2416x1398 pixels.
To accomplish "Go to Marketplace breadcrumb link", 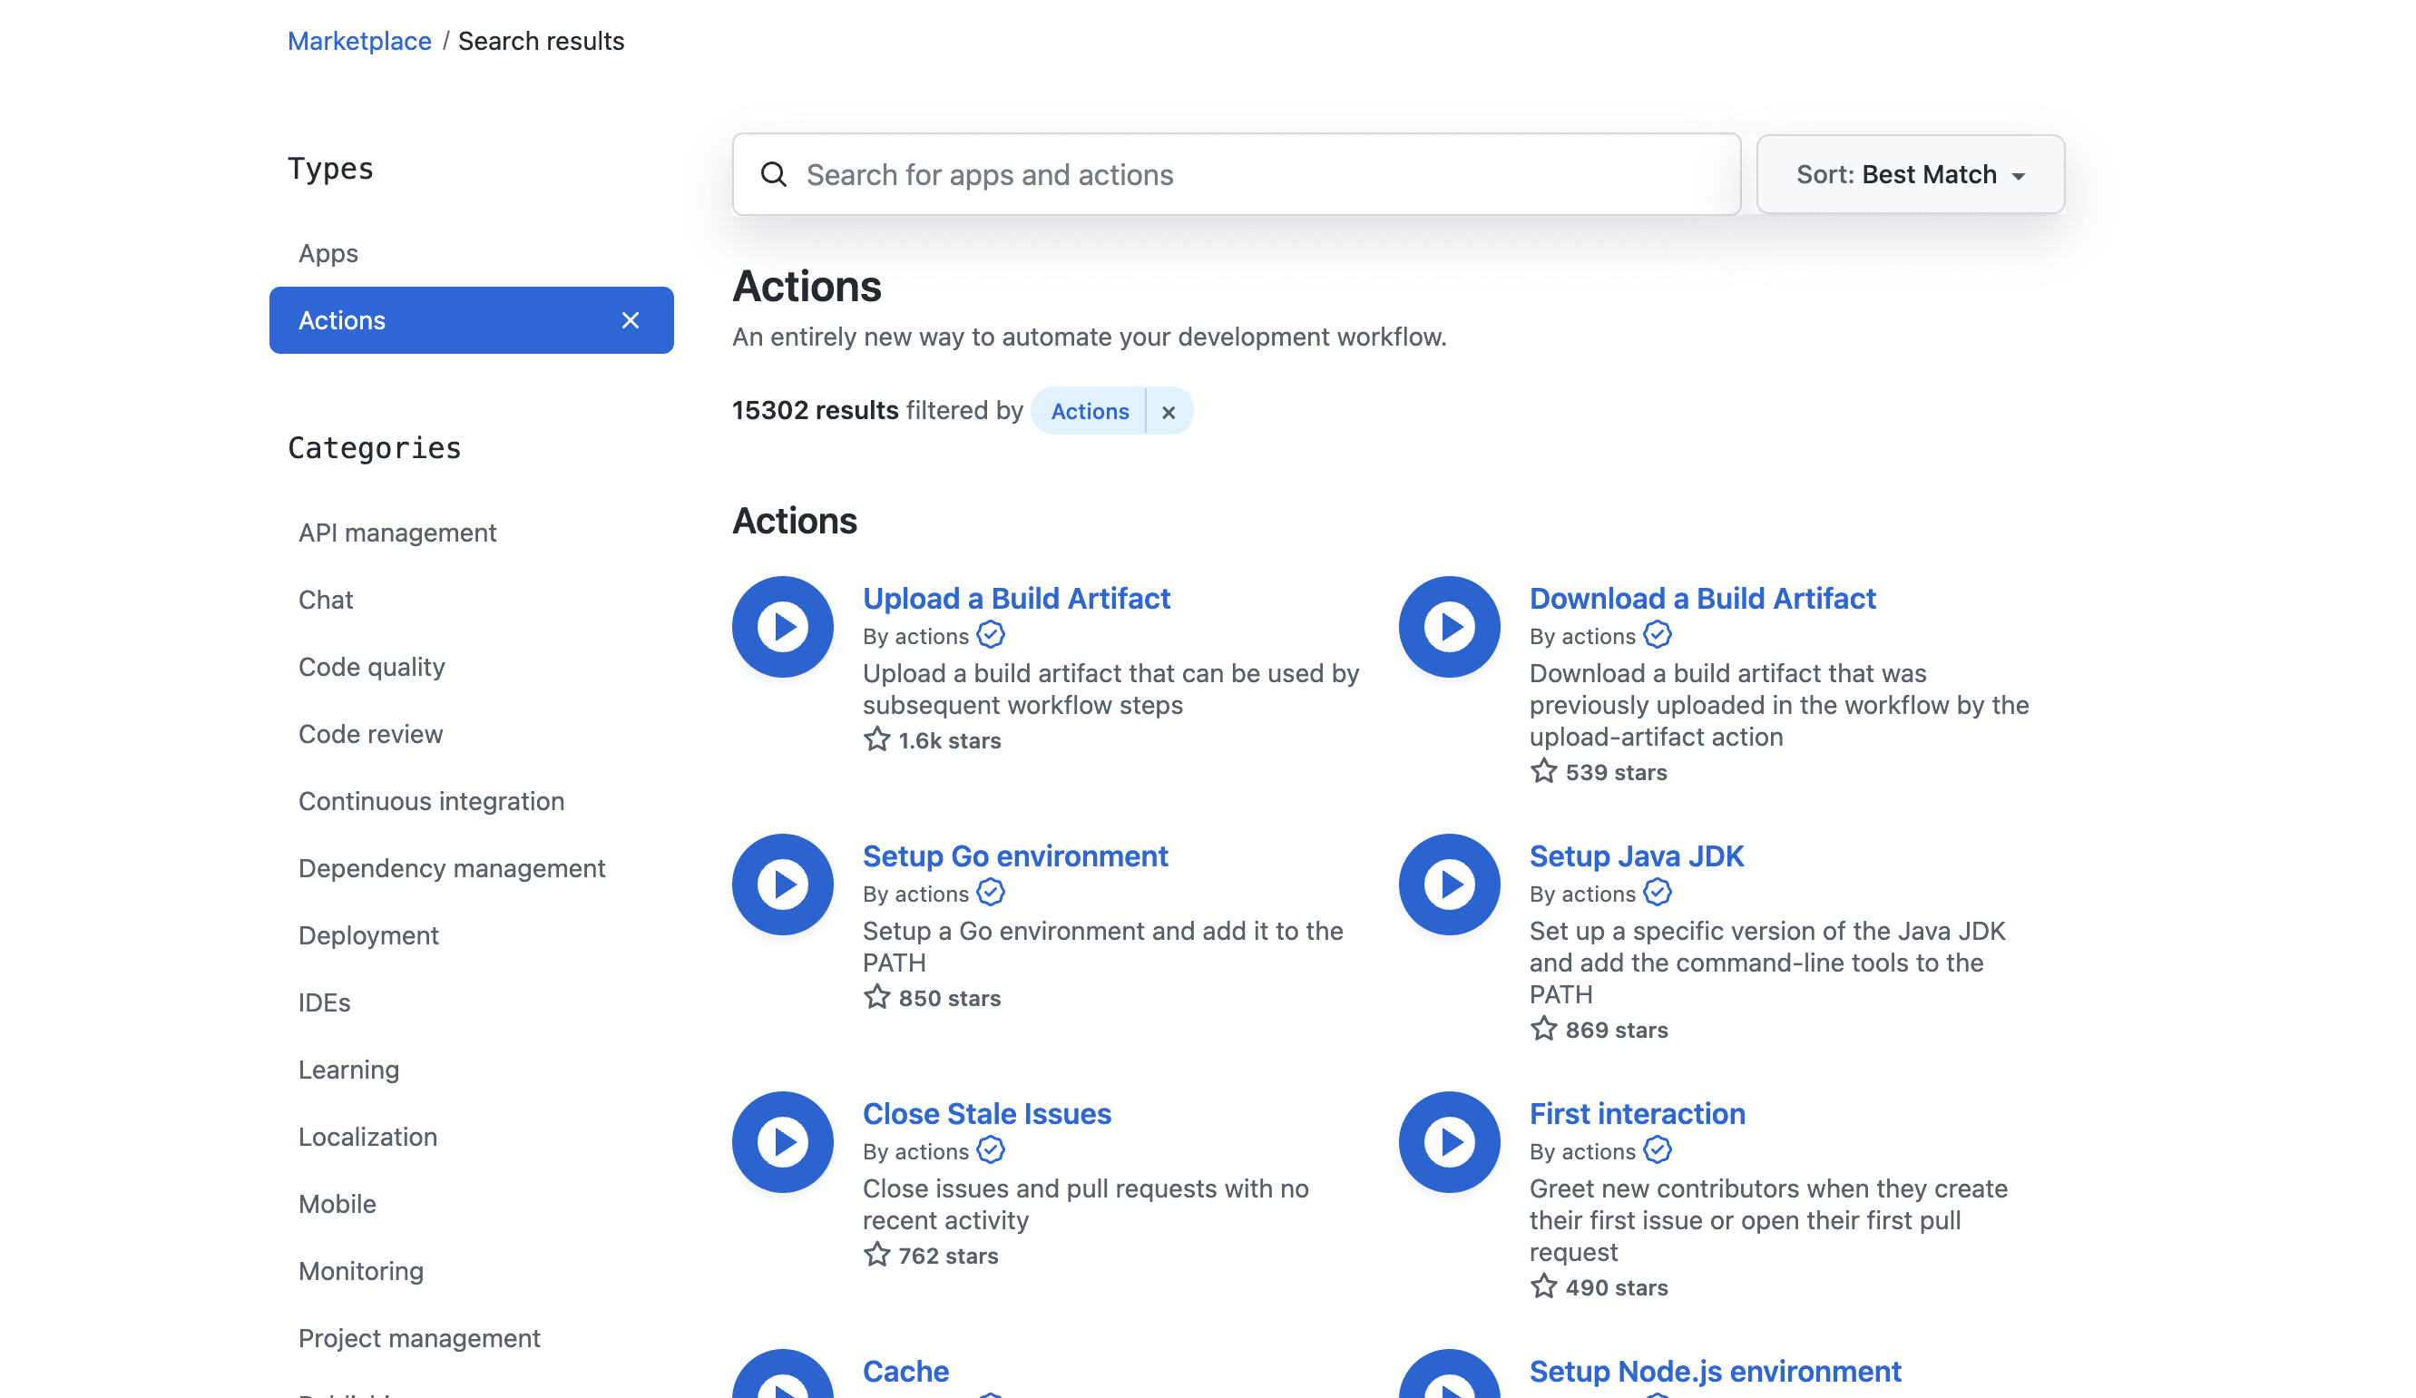I will tap(359, 41).
